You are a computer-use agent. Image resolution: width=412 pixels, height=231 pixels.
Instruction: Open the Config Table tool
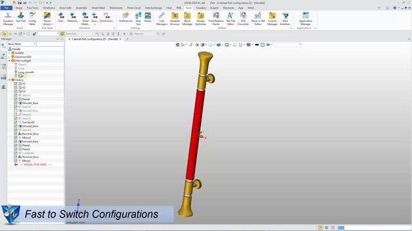[32, 19]
